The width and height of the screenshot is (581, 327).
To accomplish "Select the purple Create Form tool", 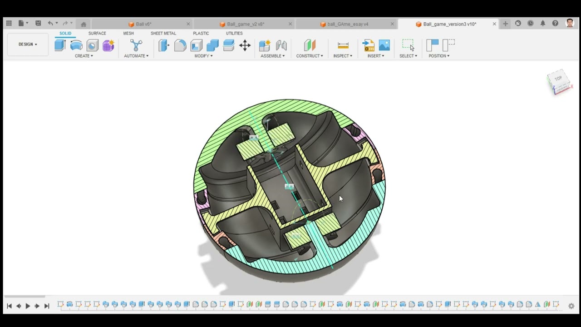I will [x=108, y=45].
